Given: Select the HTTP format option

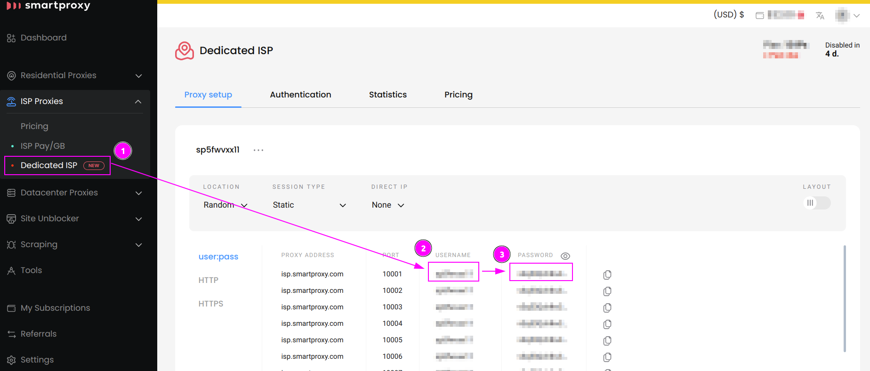Looking at the screenshot, I should [x=209, y=280].
